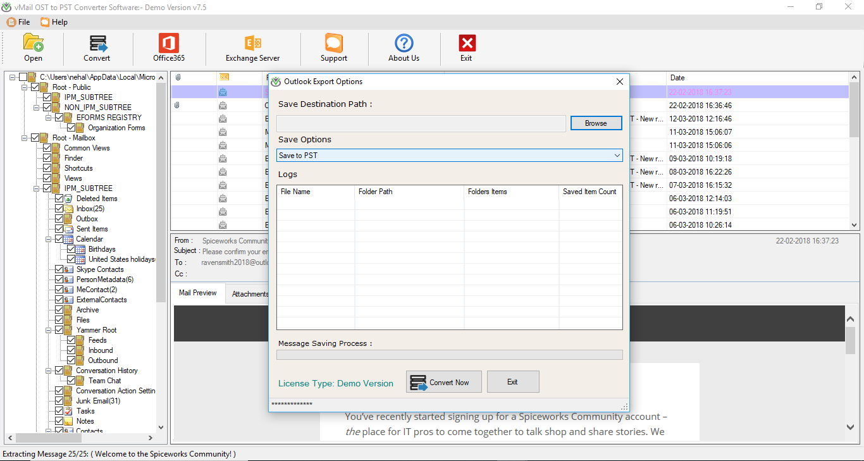864x461 pixels.
Task: Select the Outbox folder icon
Action: click(68, 219)
